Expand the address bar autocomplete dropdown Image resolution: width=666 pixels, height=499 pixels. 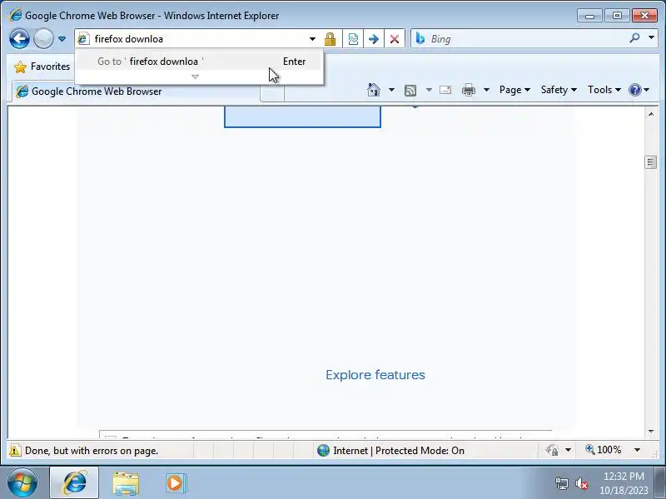click(x=313, y=39)
